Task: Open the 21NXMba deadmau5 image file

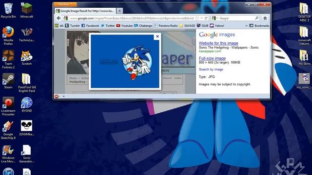Action: pos(27,128)
